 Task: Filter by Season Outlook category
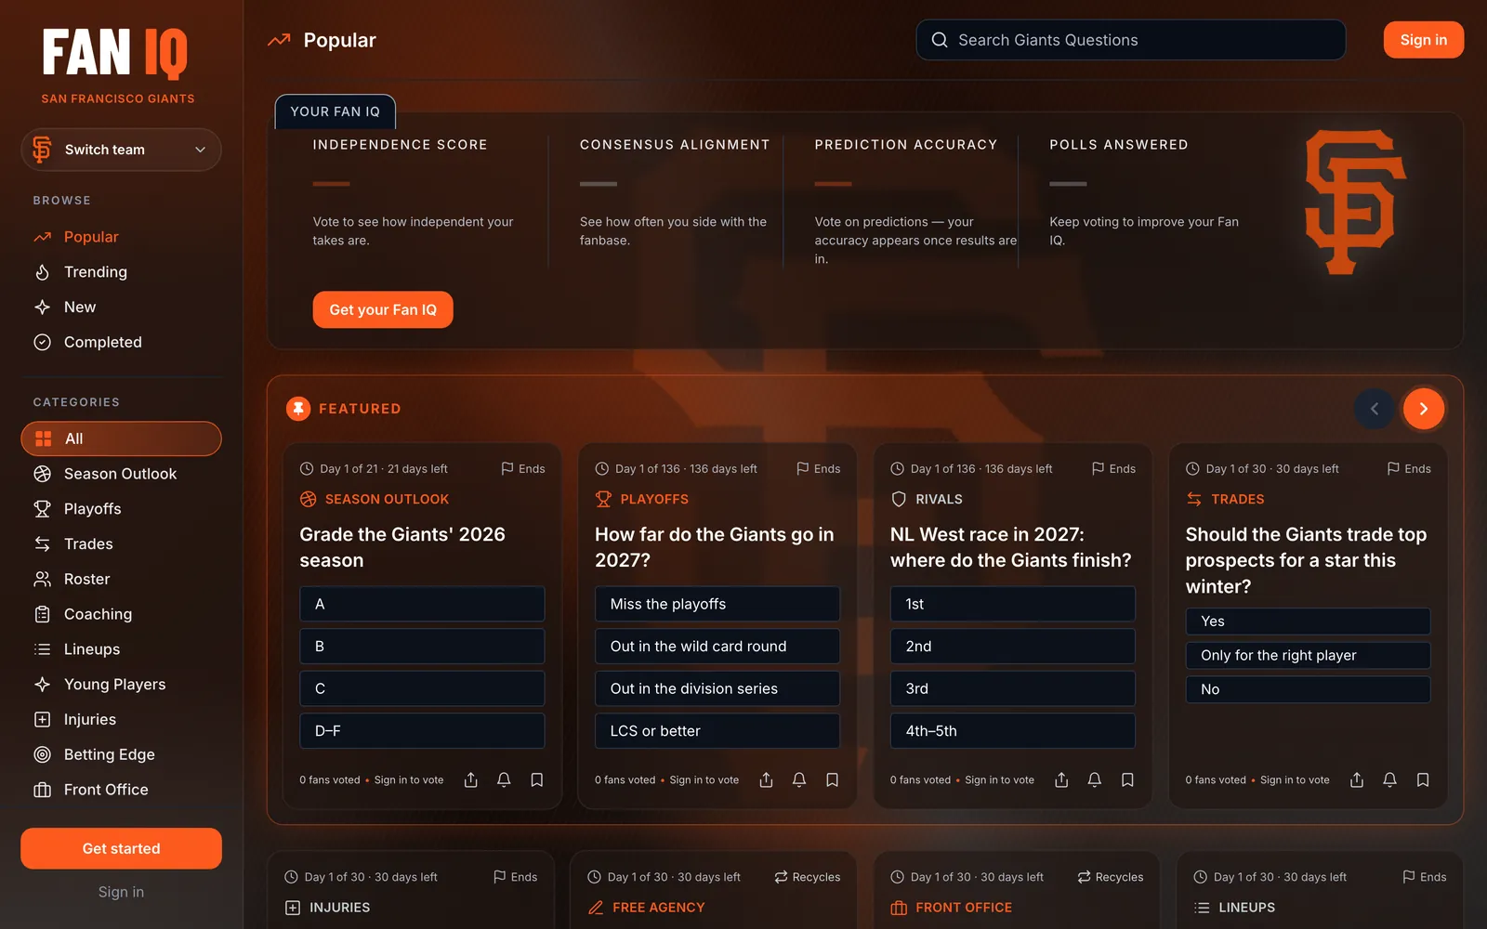pos(121,474)
